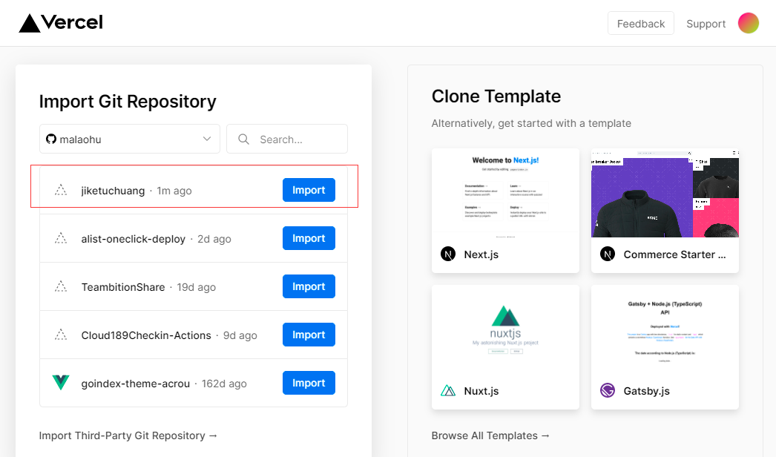This screenshot has width=776, height=457.
Task: Click the Gatsby.js template title
Action: tap(646, 391)
